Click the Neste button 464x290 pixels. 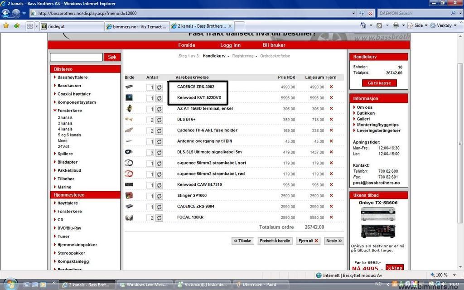334,241
